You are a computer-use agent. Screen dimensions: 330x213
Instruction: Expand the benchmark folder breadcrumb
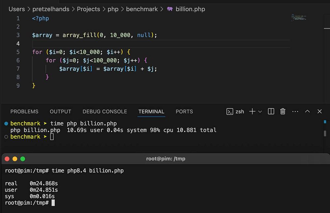[x=142, y=9]
